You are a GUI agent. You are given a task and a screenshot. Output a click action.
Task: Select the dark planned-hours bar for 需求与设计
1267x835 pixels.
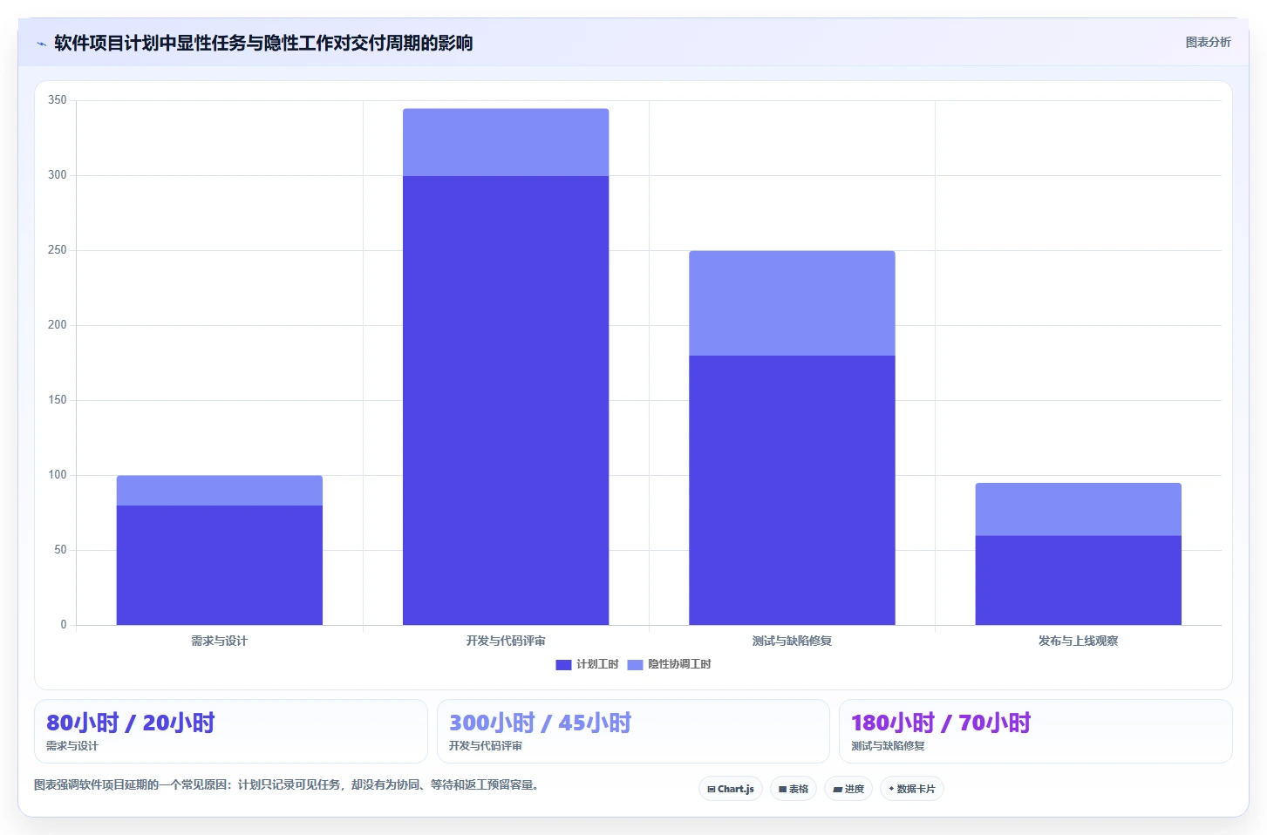tap(220, 565)
